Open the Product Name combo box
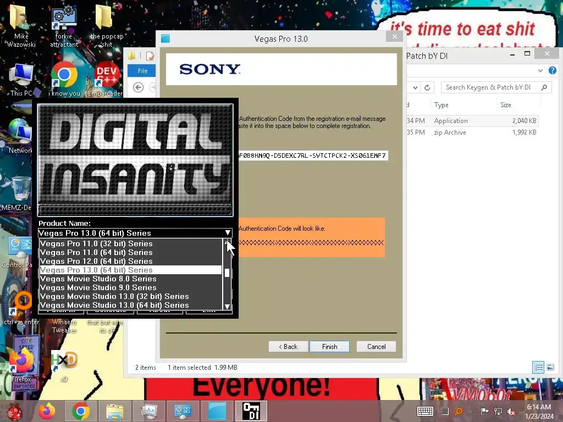563x422 pixels. [x=135, y=233]
